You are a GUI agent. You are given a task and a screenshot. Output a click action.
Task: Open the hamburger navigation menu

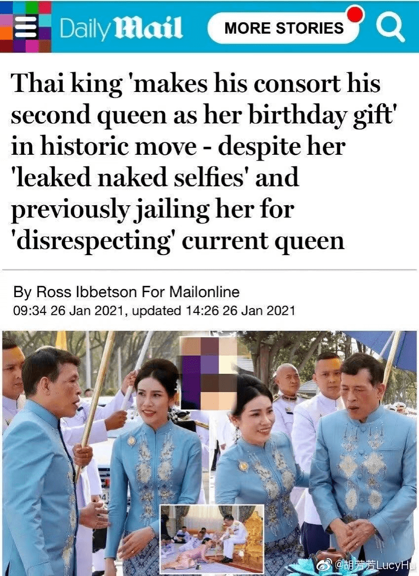[x=25, y=27]
